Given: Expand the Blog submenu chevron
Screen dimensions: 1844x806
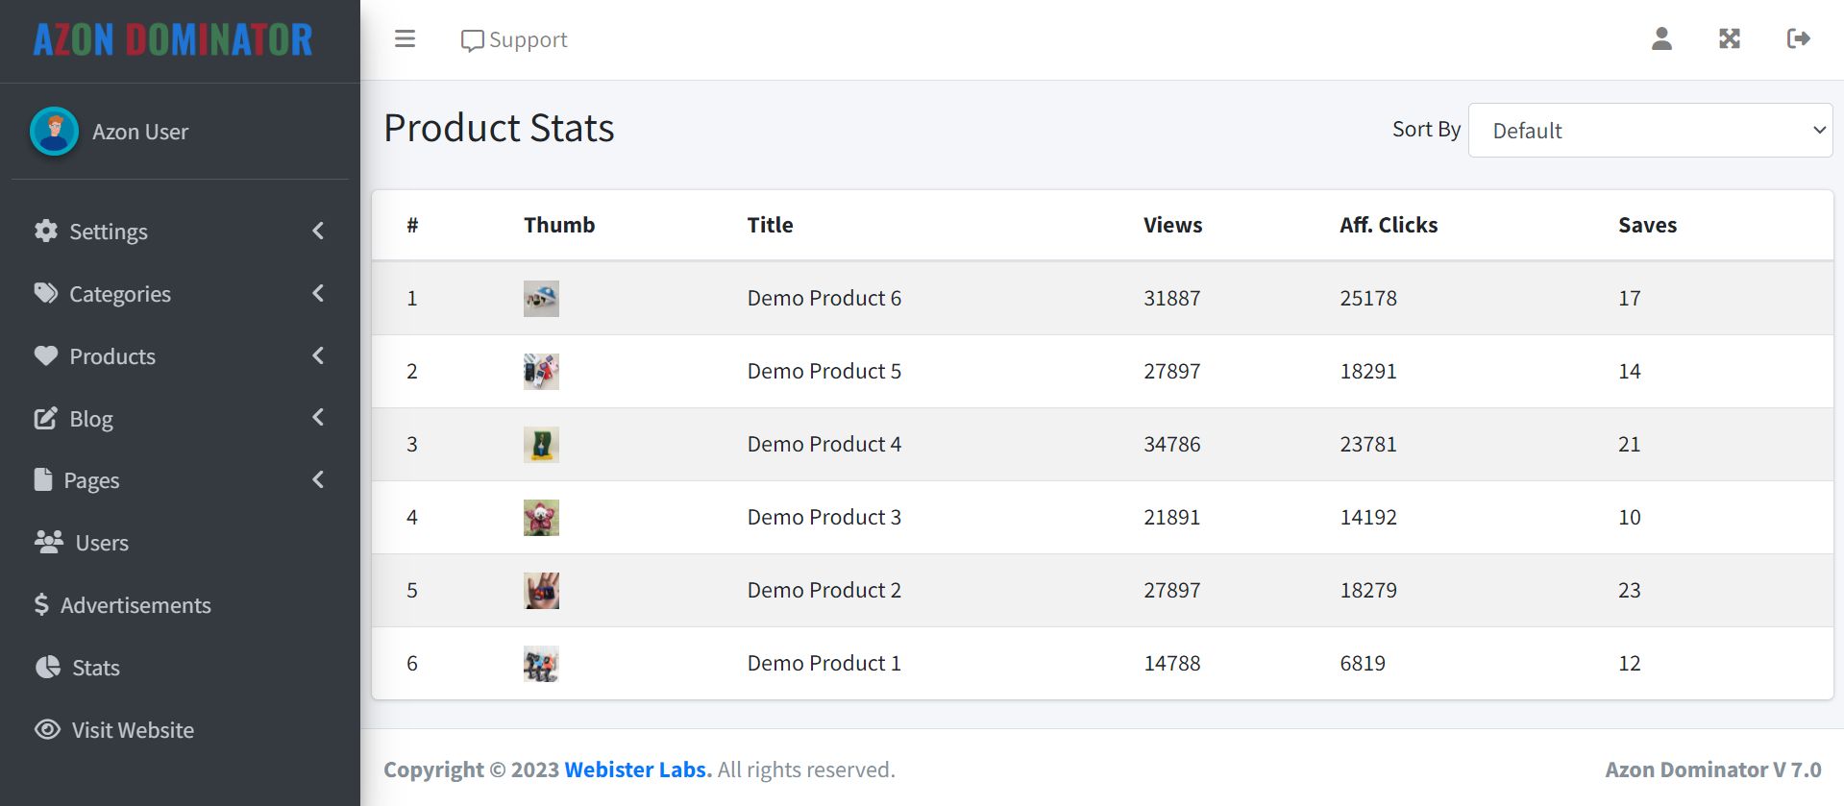Looking at the screenshot, I should (318, 418).
